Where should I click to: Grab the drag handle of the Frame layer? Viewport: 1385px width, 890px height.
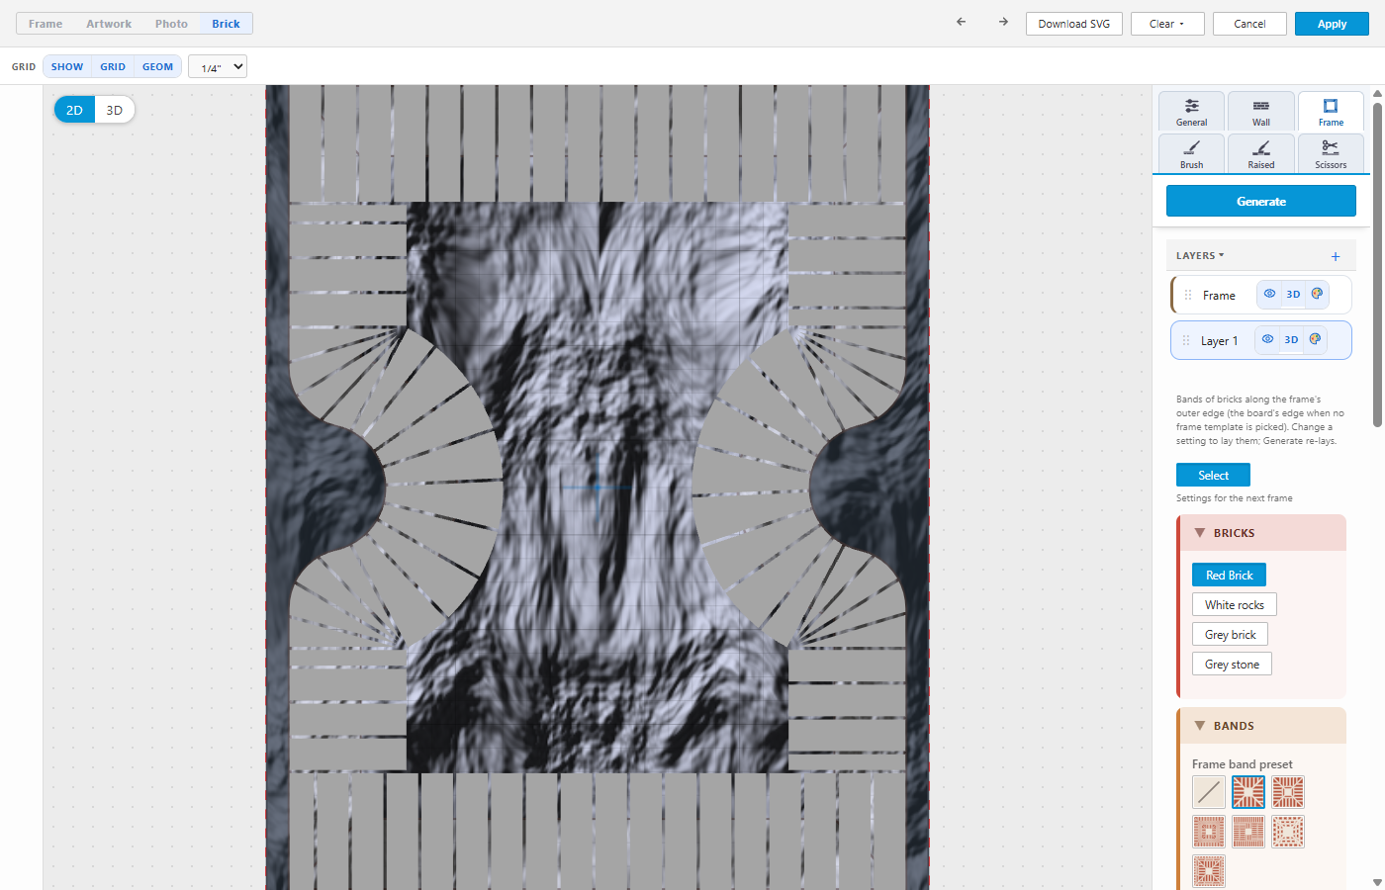click(1188, 295)
